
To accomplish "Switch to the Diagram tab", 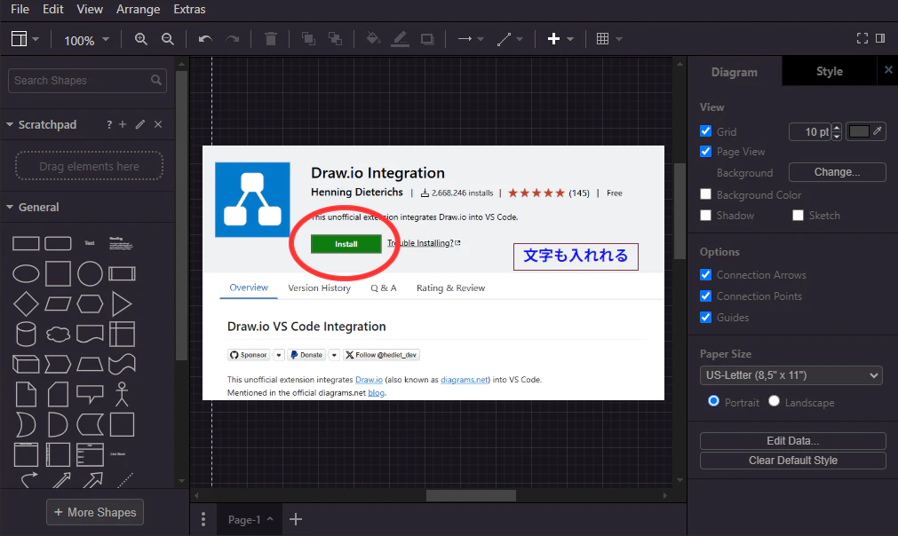I will point(735,72).
